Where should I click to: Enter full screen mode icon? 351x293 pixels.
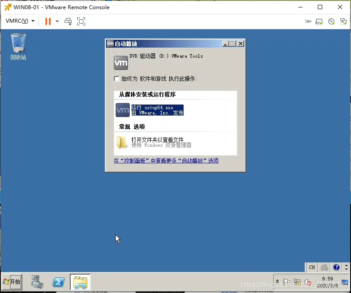(x=81, y=21)
